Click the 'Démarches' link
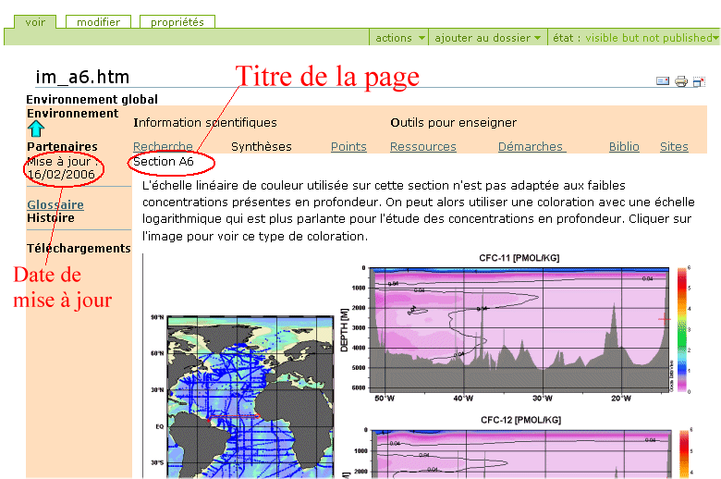The image size is (721, 479). tap(532, 146)
